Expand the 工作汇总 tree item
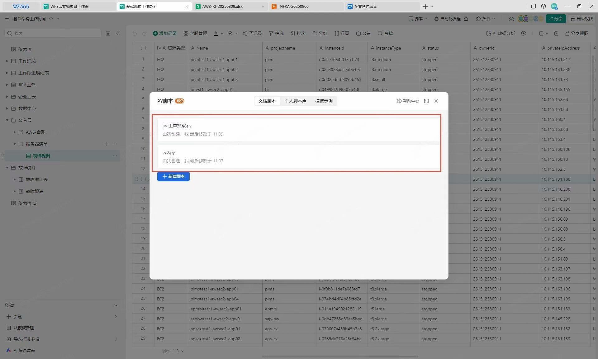The image size is (598, 359). click(x=7, y=61)
